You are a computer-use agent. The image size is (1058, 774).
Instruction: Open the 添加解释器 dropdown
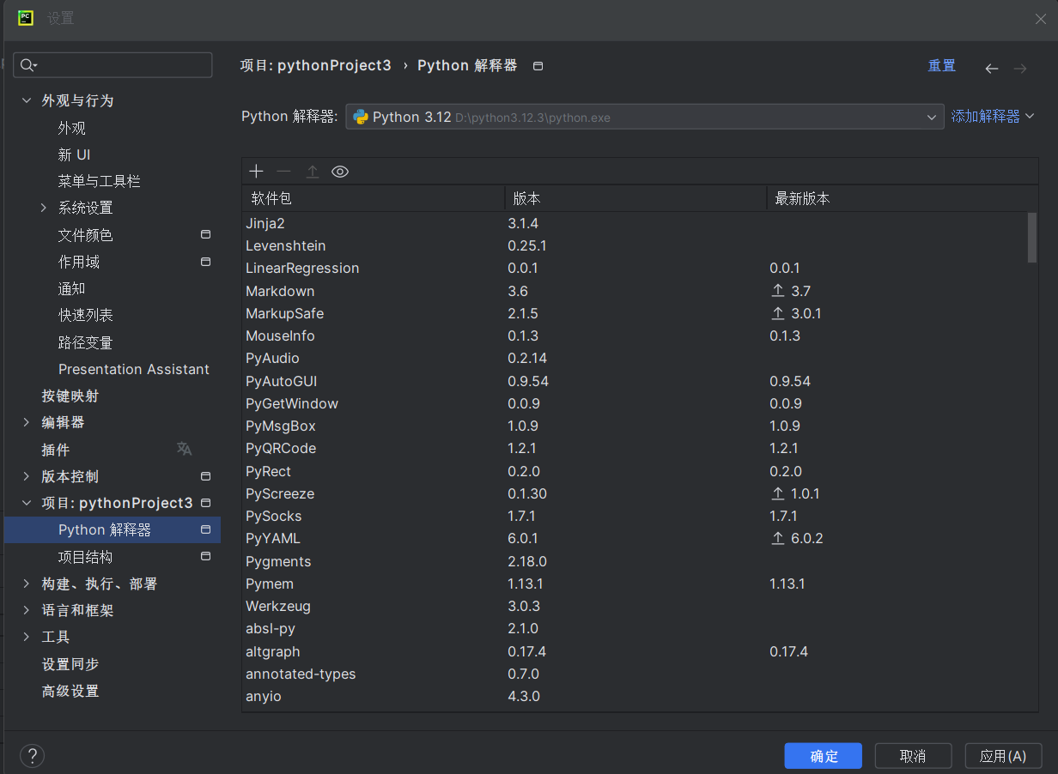point(993,117)
